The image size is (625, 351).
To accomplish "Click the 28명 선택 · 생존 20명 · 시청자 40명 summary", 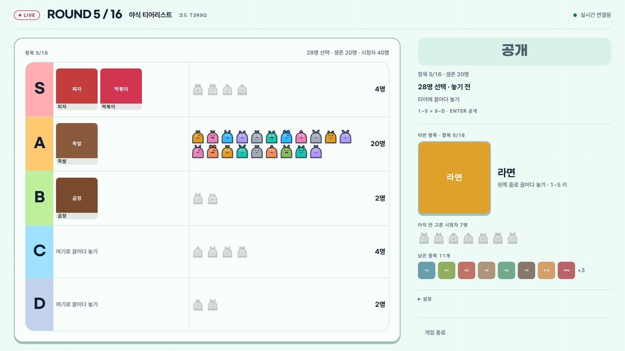I will [x=348, y=53].
